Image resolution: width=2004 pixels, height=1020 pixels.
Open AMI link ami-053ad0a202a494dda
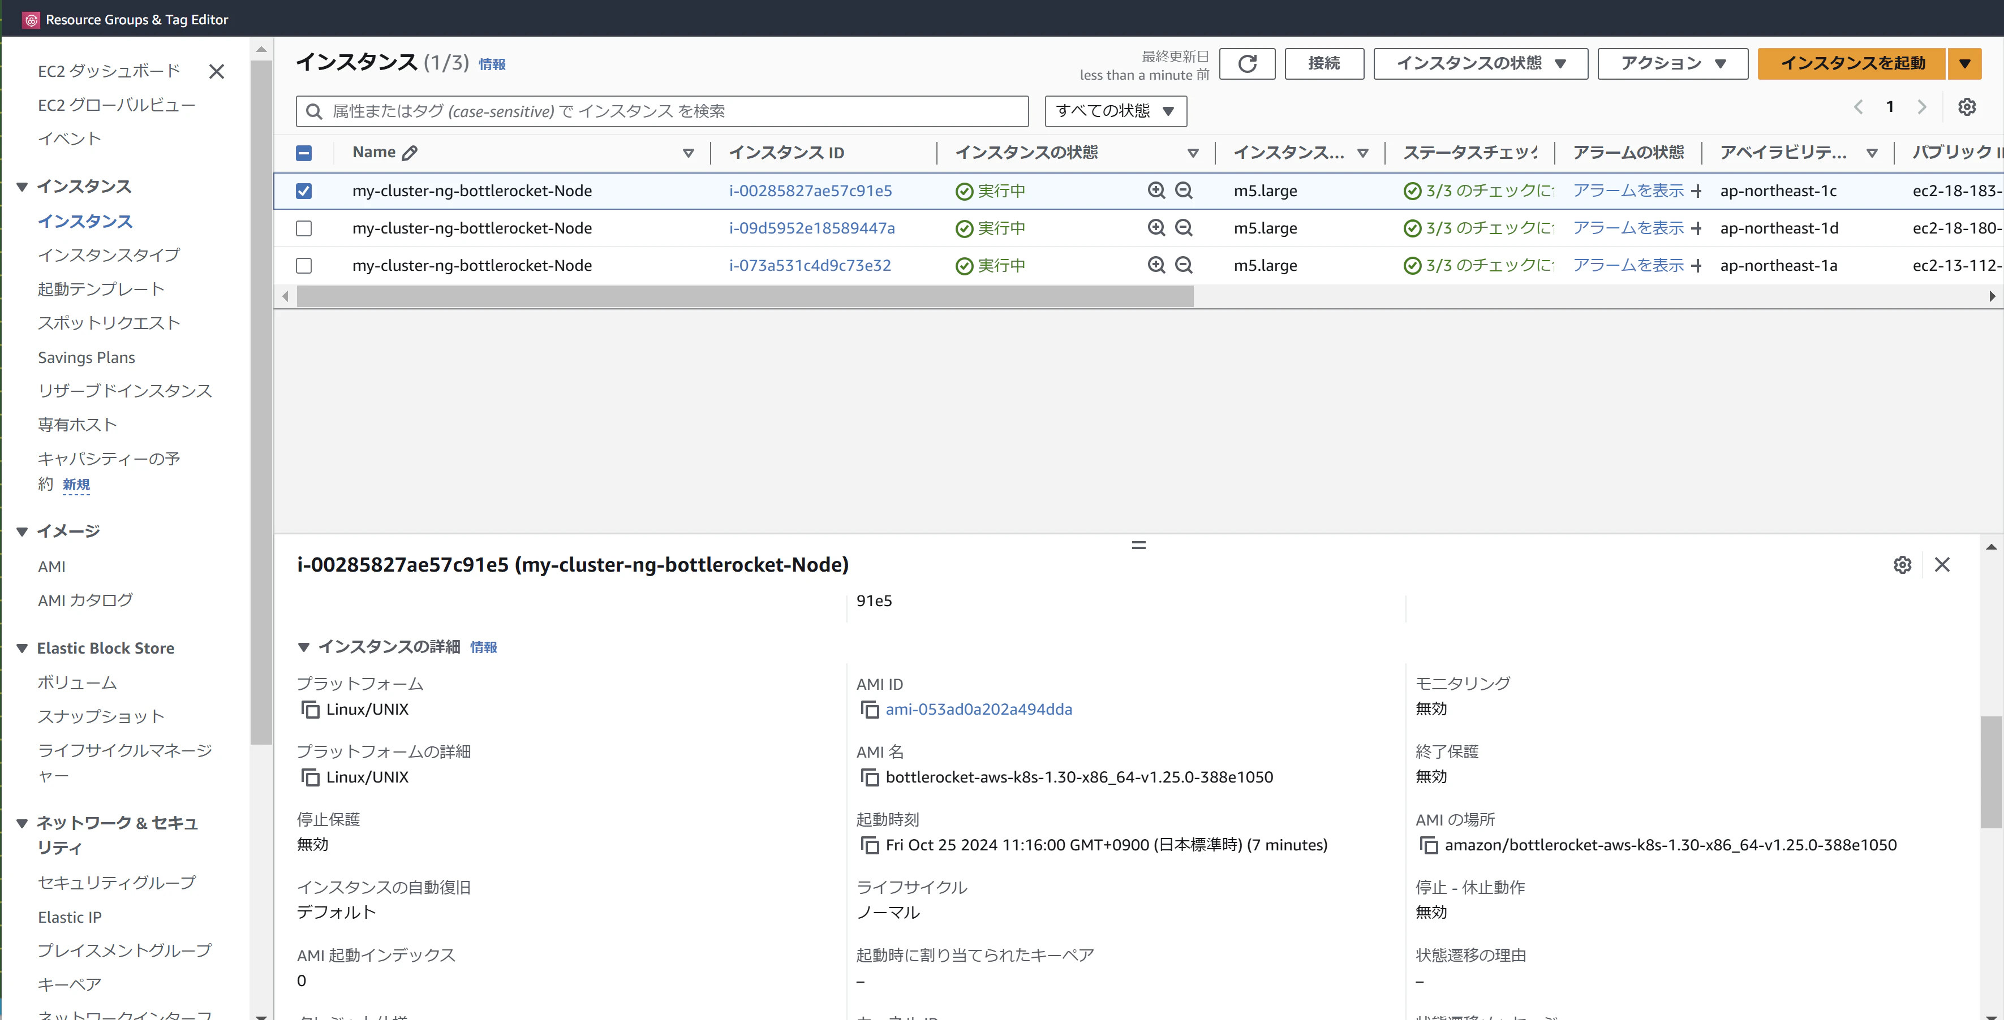(x=979, y=710)
